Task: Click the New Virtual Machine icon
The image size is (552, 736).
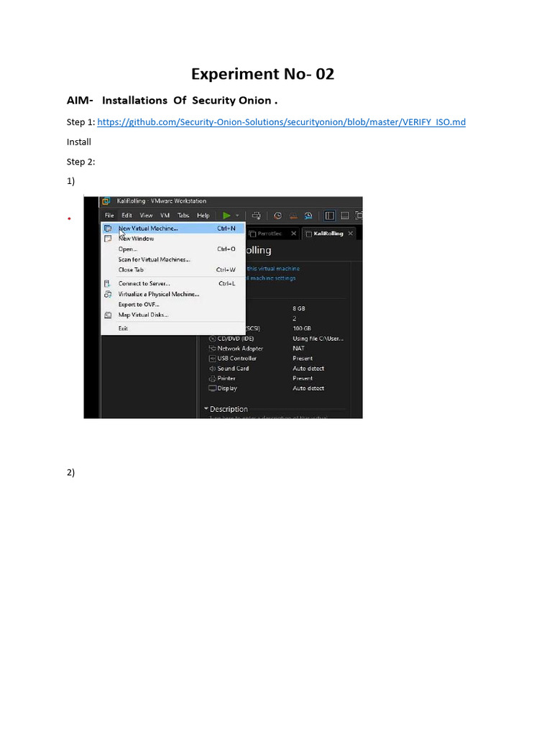Action: [108, 229]
